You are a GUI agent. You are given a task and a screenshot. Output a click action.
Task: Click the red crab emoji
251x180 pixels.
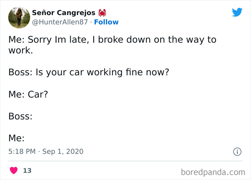(x=103, y=13)
